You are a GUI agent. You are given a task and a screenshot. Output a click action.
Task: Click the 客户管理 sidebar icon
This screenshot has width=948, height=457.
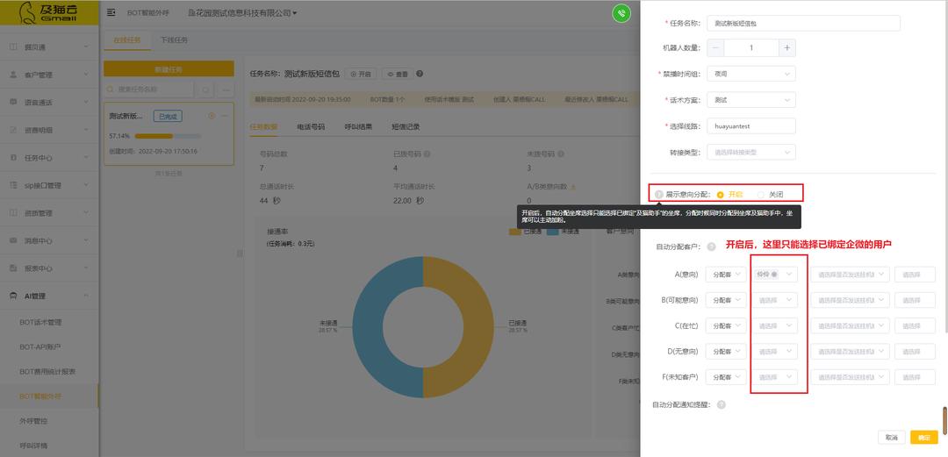coord(13,75)
